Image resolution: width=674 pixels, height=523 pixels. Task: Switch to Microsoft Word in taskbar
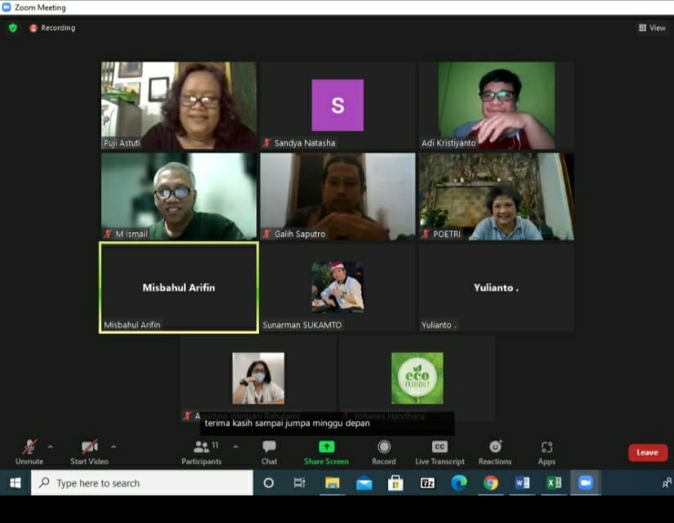522,483
